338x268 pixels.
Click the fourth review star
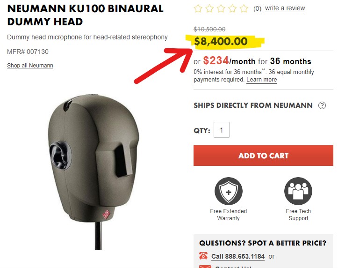pyautogui.click(x=232, y=8)
